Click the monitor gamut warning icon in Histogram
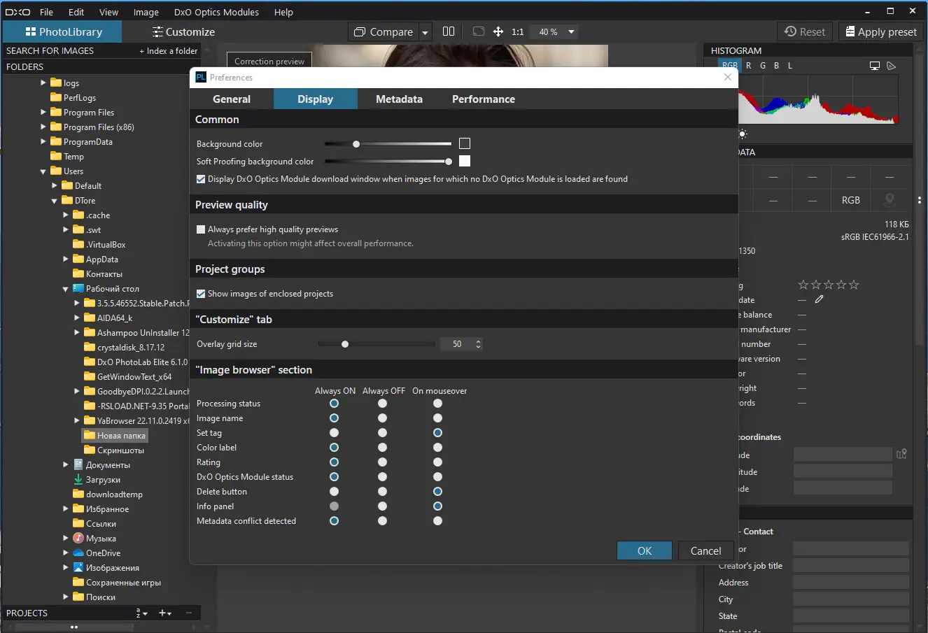This screenshot has width=928, height=633. tap(875, 66)
